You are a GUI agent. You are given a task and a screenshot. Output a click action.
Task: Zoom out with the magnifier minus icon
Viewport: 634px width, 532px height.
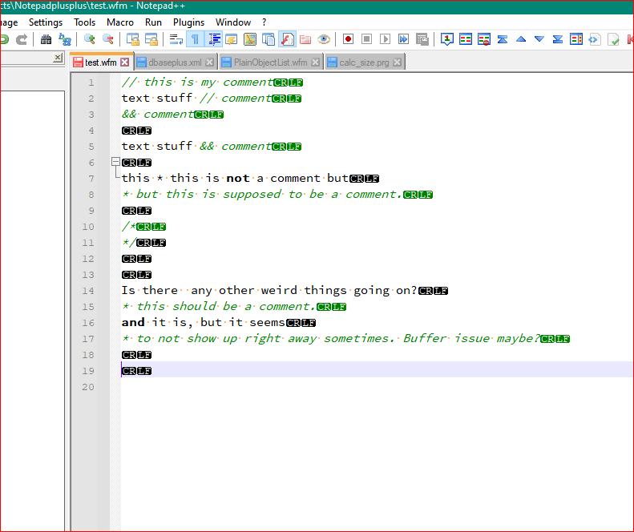click(x=108, y=39)
